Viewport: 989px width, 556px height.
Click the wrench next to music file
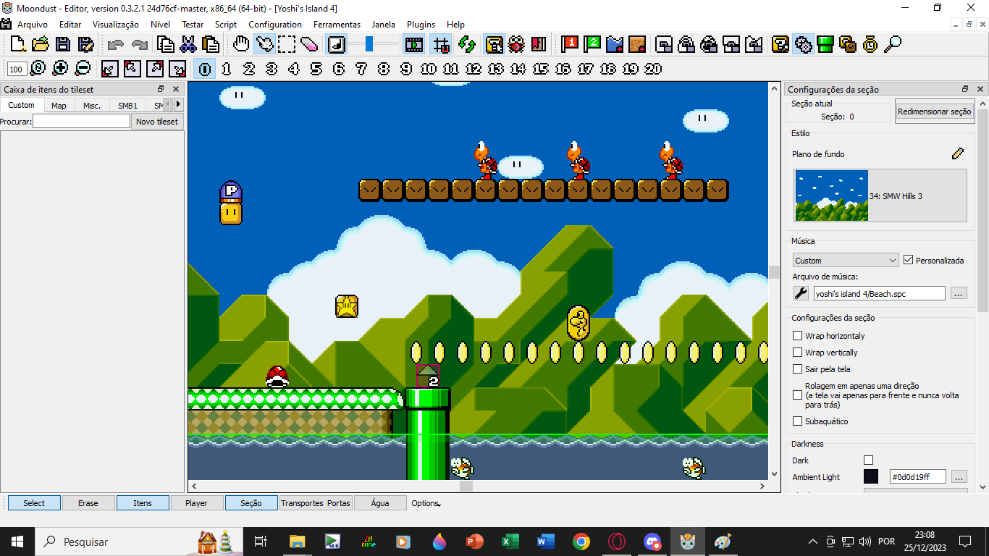point(801,293)
